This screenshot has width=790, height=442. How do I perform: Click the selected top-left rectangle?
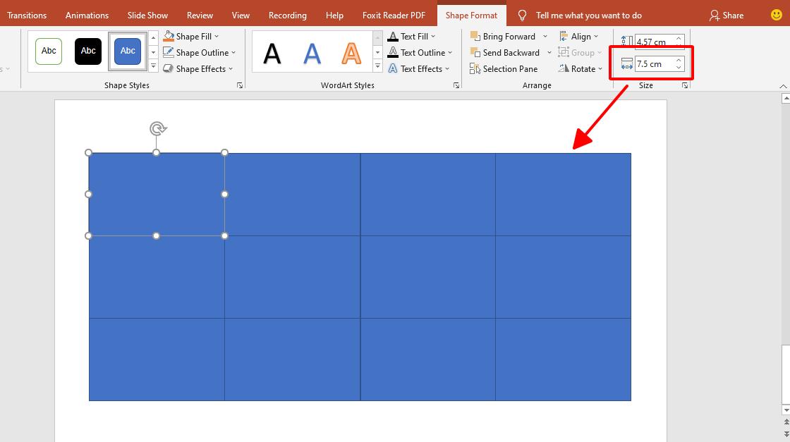157,195
